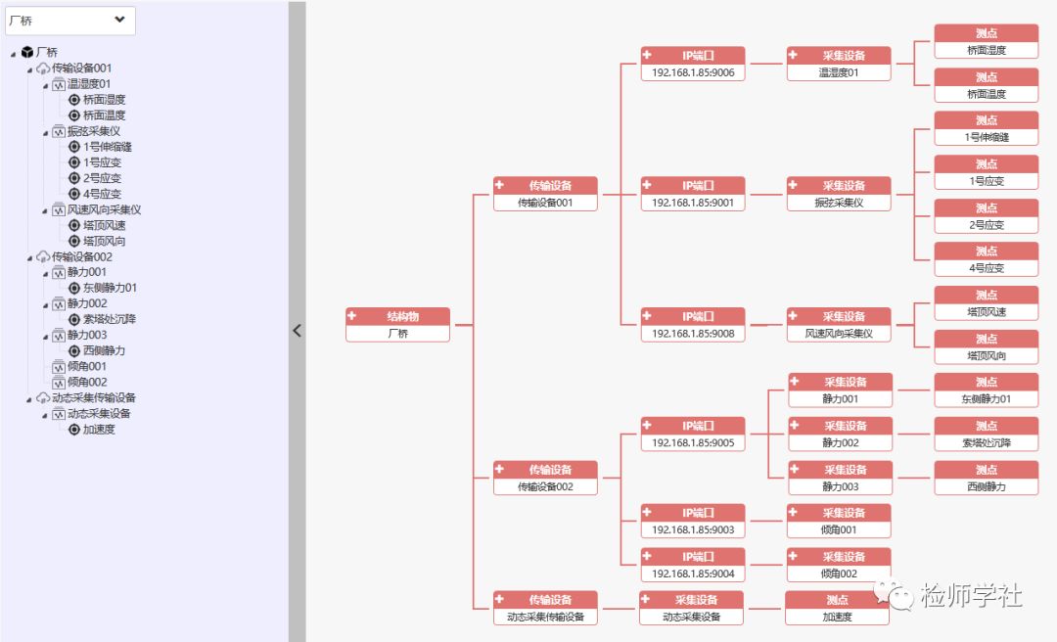Click the plus icon on 结构物 厂桥 node
The height and width of the screenshot is (642, 1057).
352,315
